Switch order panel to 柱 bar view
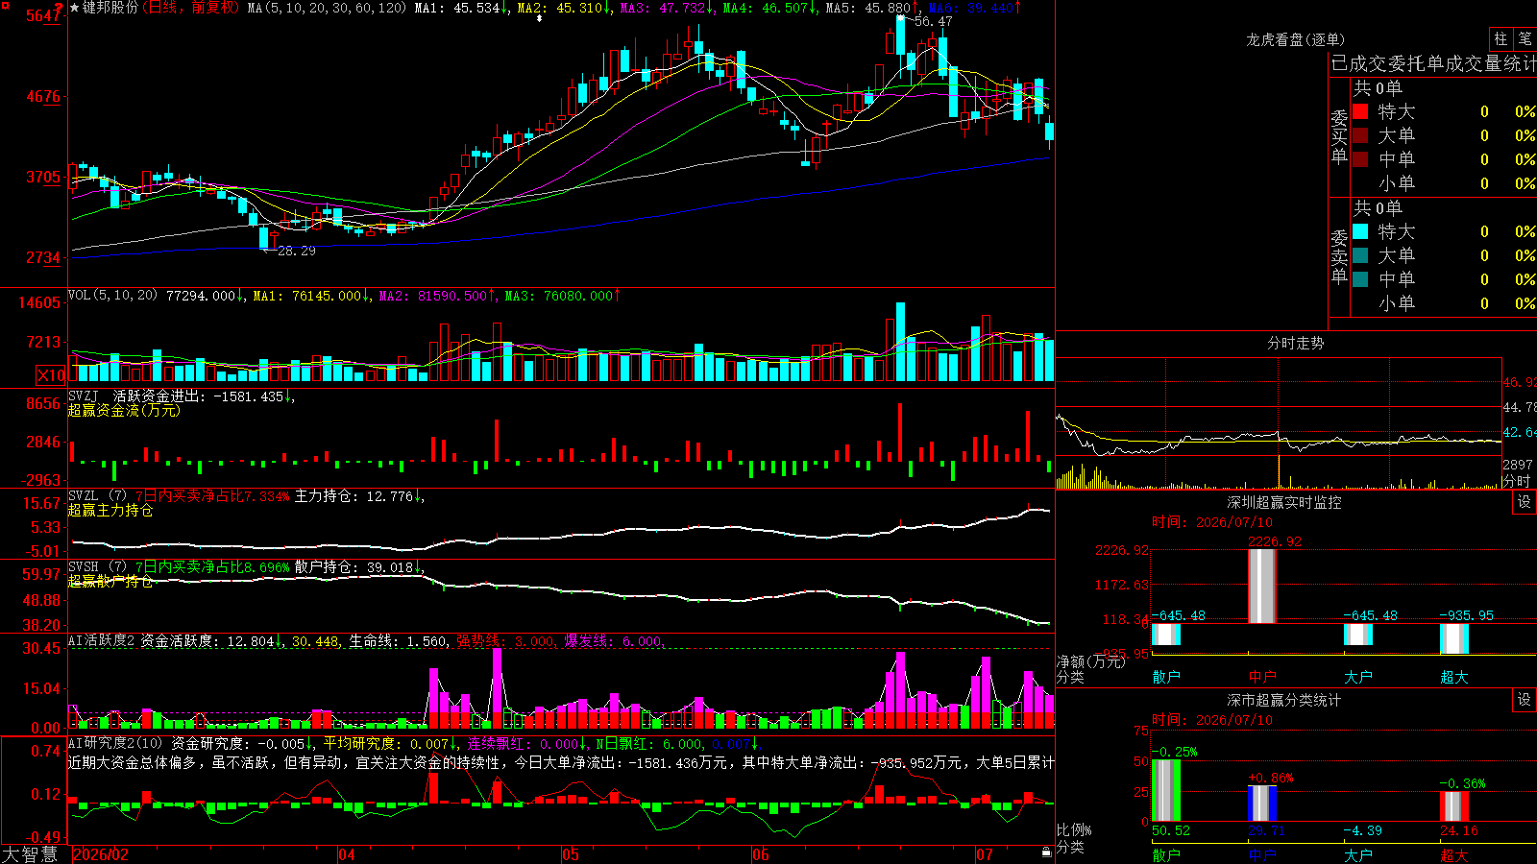The width and height of the screenshot is (1537, 864). point(1500,39)
